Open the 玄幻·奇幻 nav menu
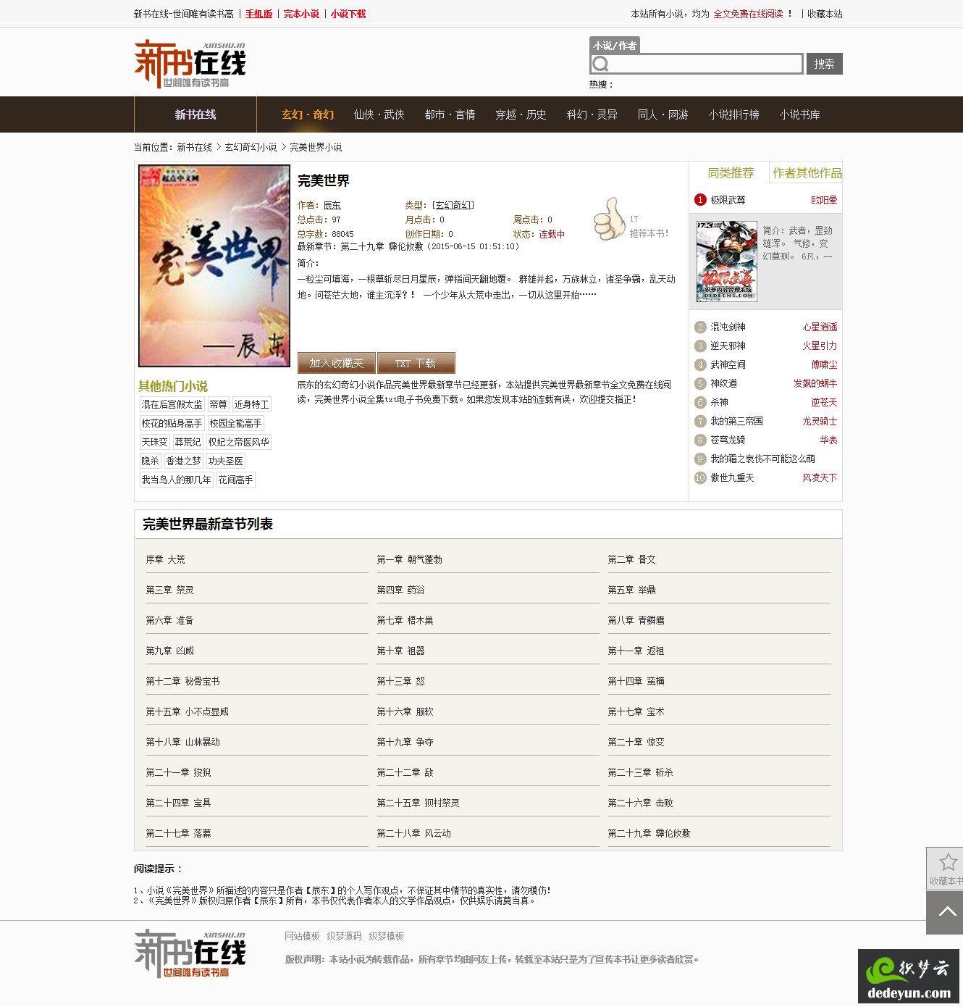963x1007 pixels. 308,114
